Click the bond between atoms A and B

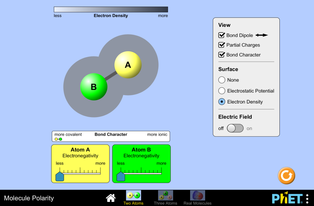111,76
